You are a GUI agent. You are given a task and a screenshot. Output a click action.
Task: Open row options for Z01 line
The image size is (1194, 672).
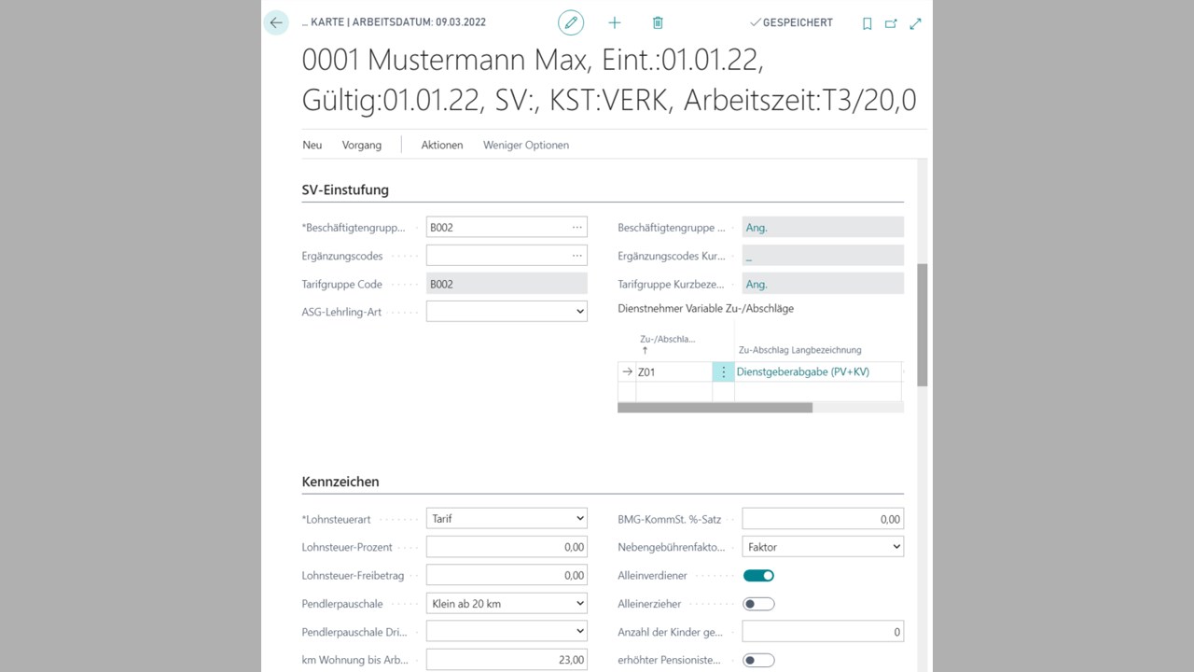pyautogui.click(x=723, y=372)
